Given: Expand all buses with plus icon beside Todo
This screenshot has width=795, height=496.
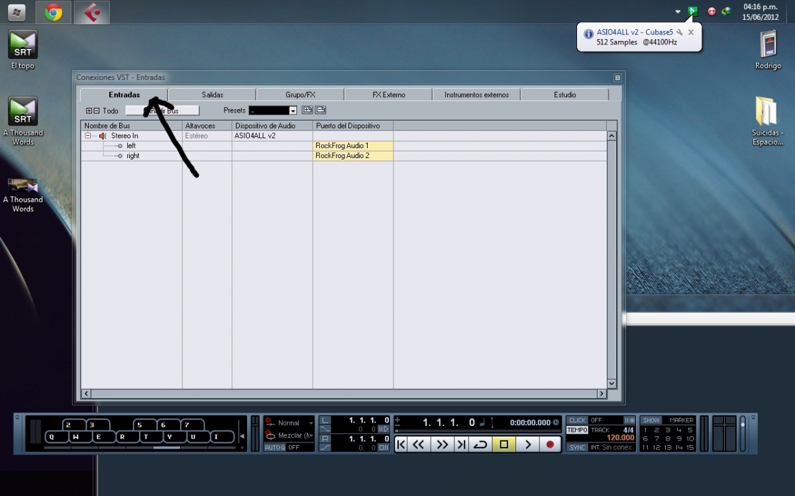Looking at the screenshot, I should pyautogui.click(x=89, y=110).
